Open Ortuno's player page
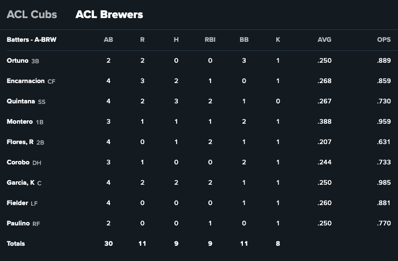This screenshot has height=261, width=398. [18, 60]
